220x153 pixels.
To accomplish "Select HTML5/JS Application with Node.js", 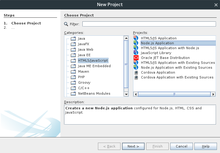I will (x=170, y=48).
